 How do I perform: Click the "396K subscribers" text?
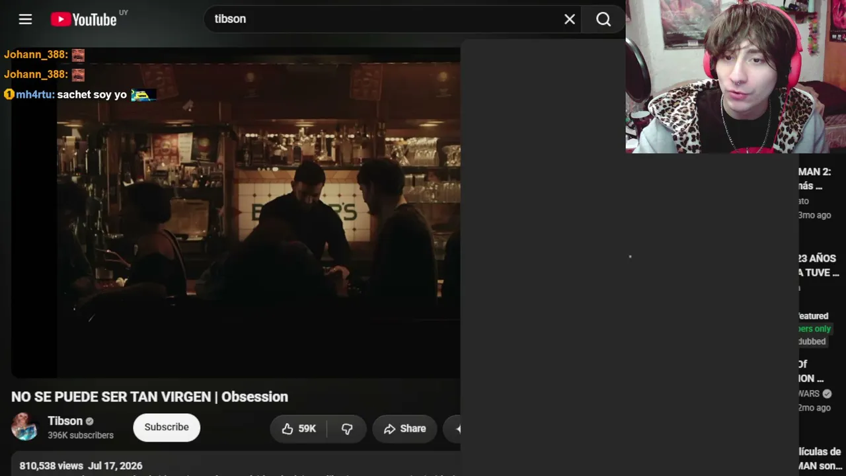click(81, 435)
